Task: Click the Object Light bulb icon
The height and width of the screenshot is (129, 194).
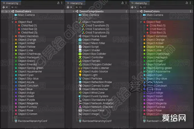Action: (80, 75)
